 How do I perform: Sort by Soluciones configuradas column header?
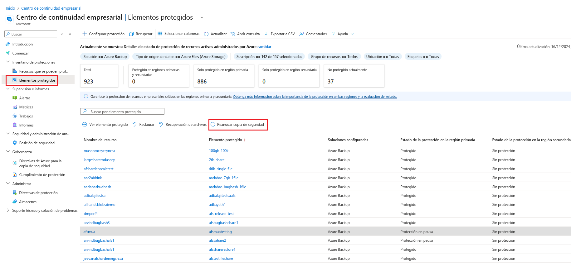click(348, 140)
